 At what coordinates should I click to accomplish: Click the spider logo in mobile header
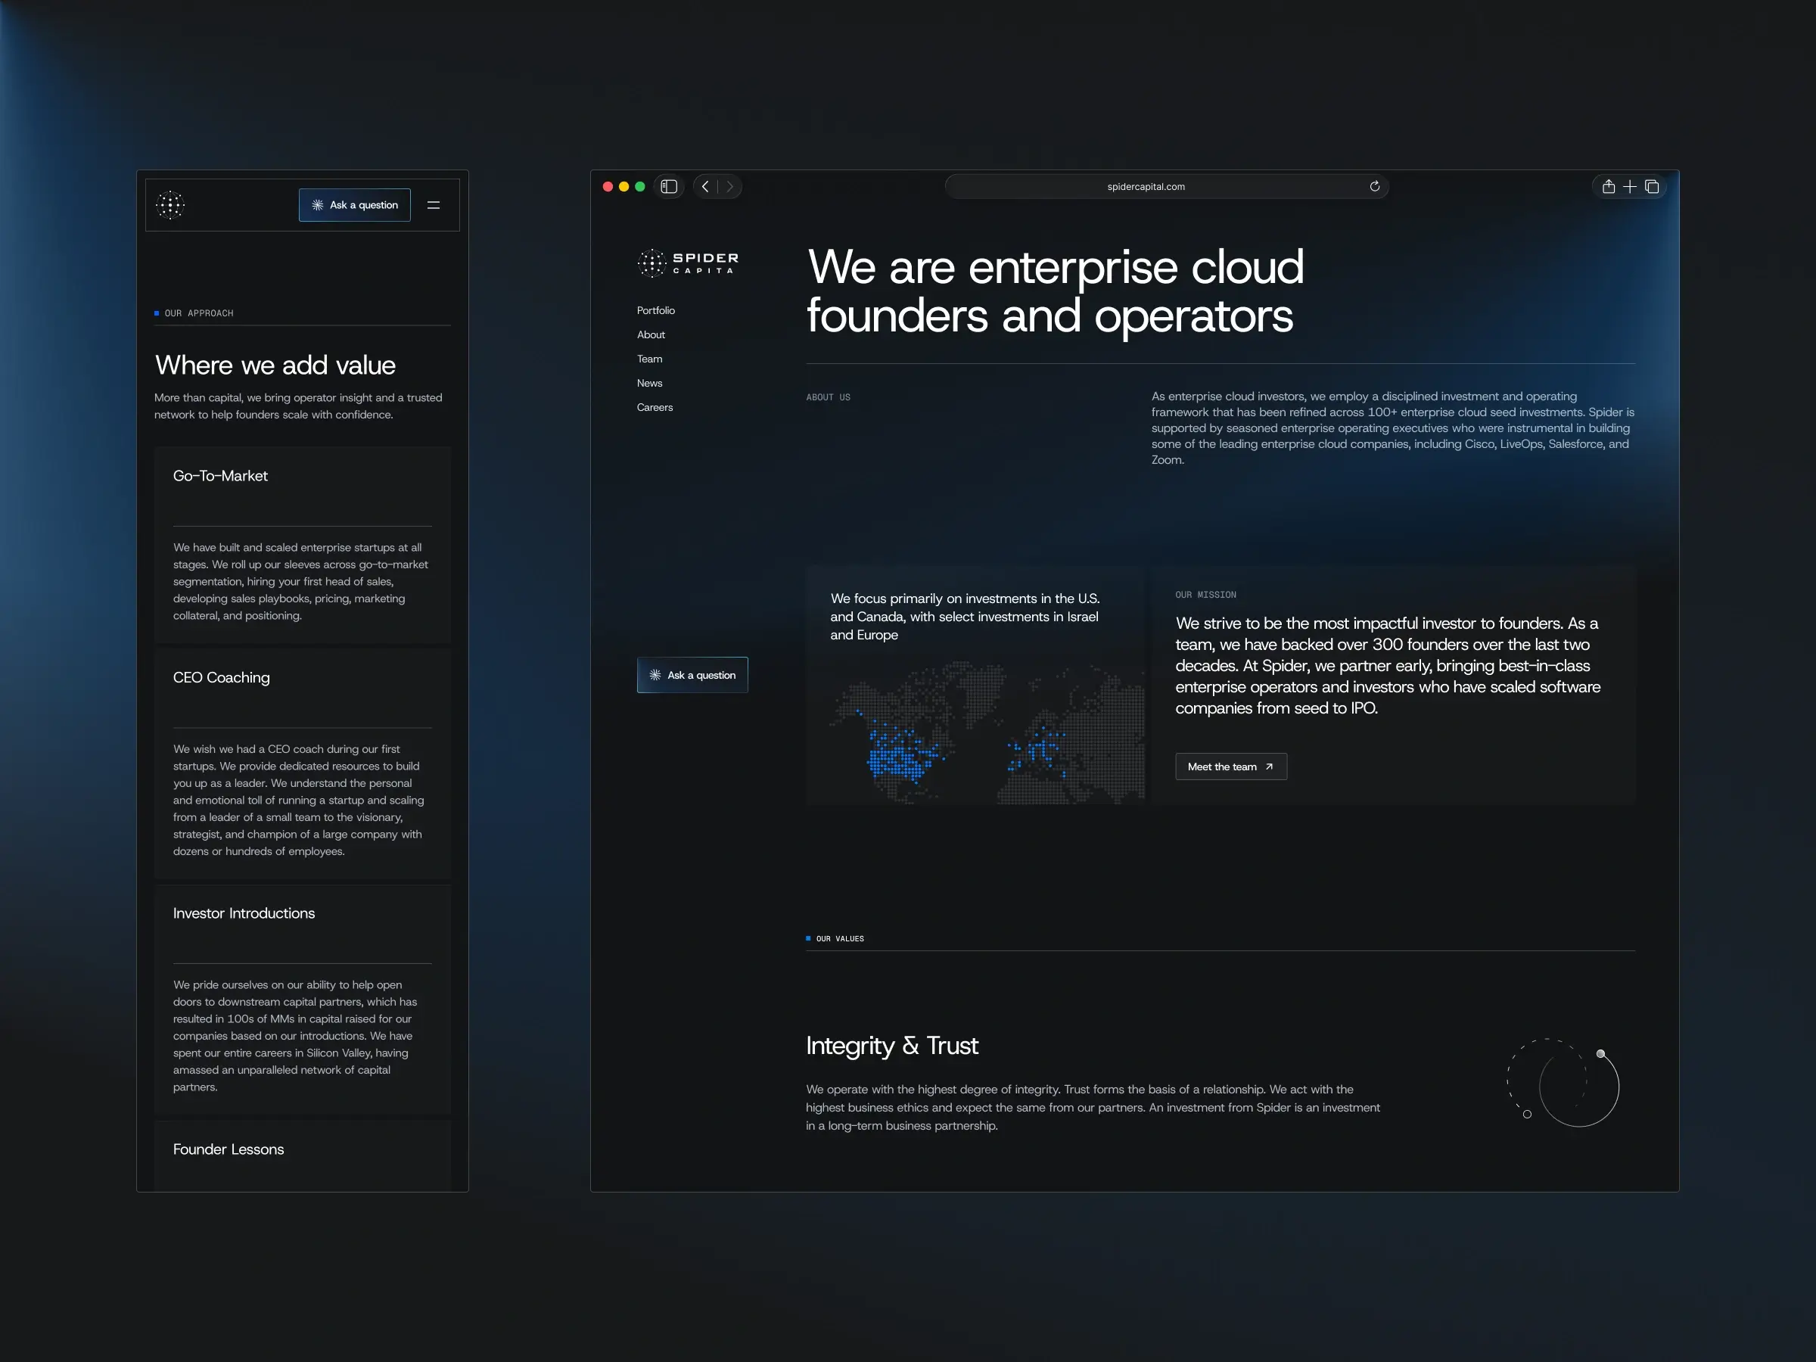tap(171, 205)
